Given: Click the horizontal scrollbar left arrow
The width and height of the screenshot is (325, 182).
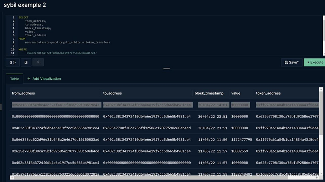Looking at the screenshot, I should coord(12,177).
